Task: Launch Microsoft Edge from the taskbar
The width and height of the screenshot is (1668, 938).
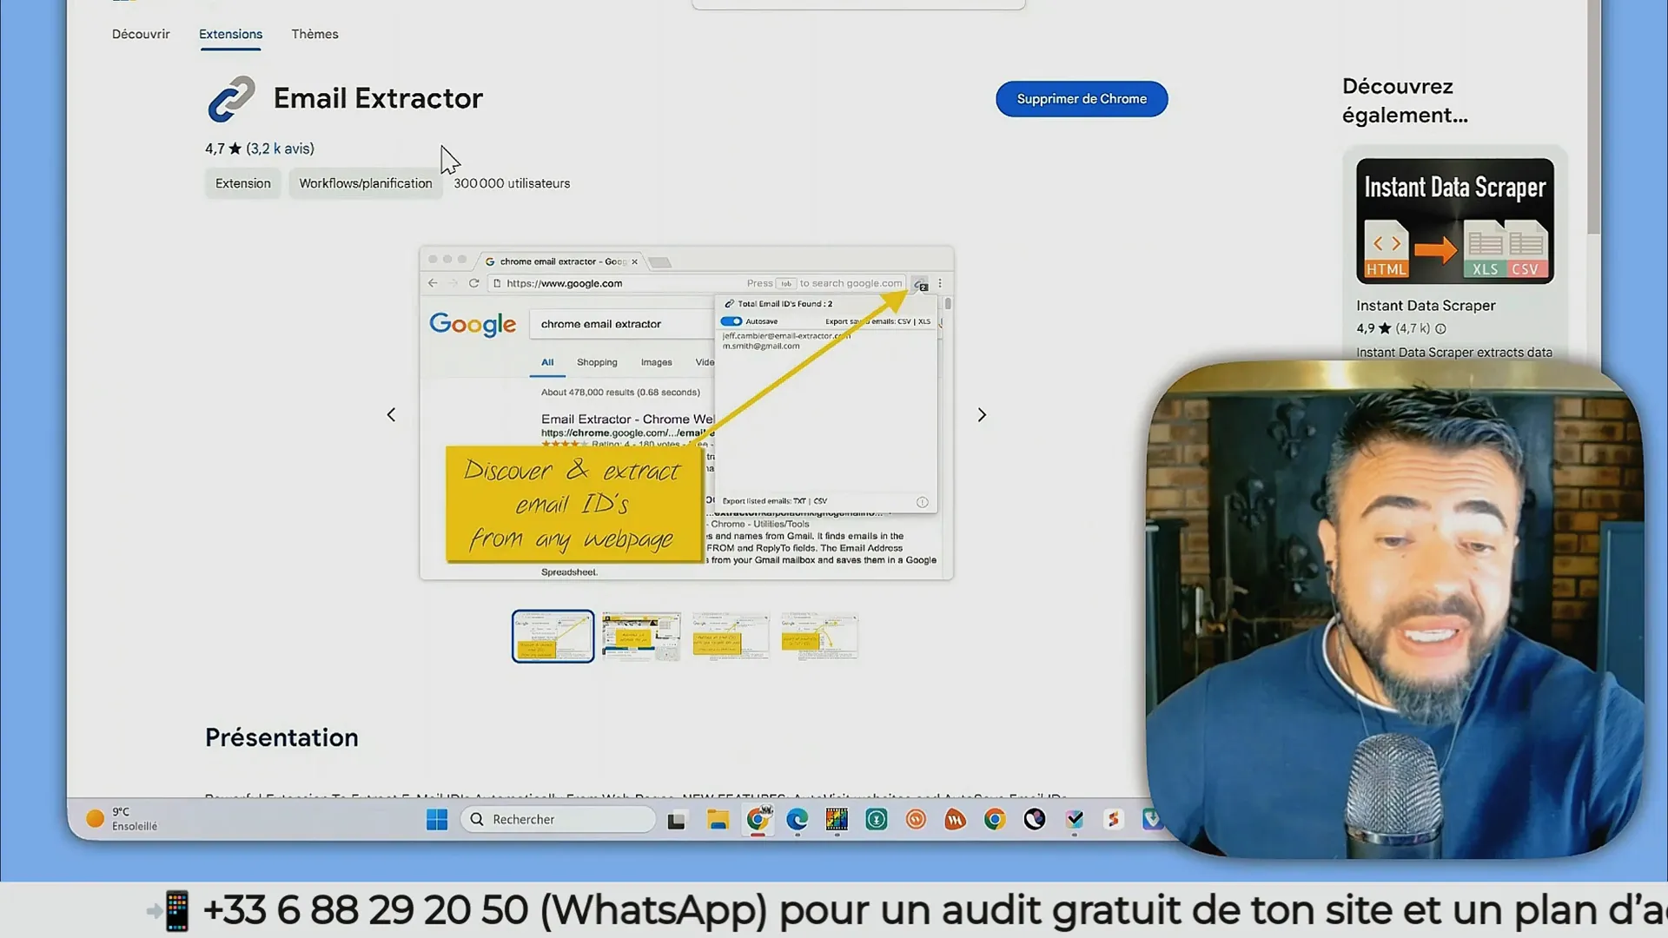Action: click(798, 819)
